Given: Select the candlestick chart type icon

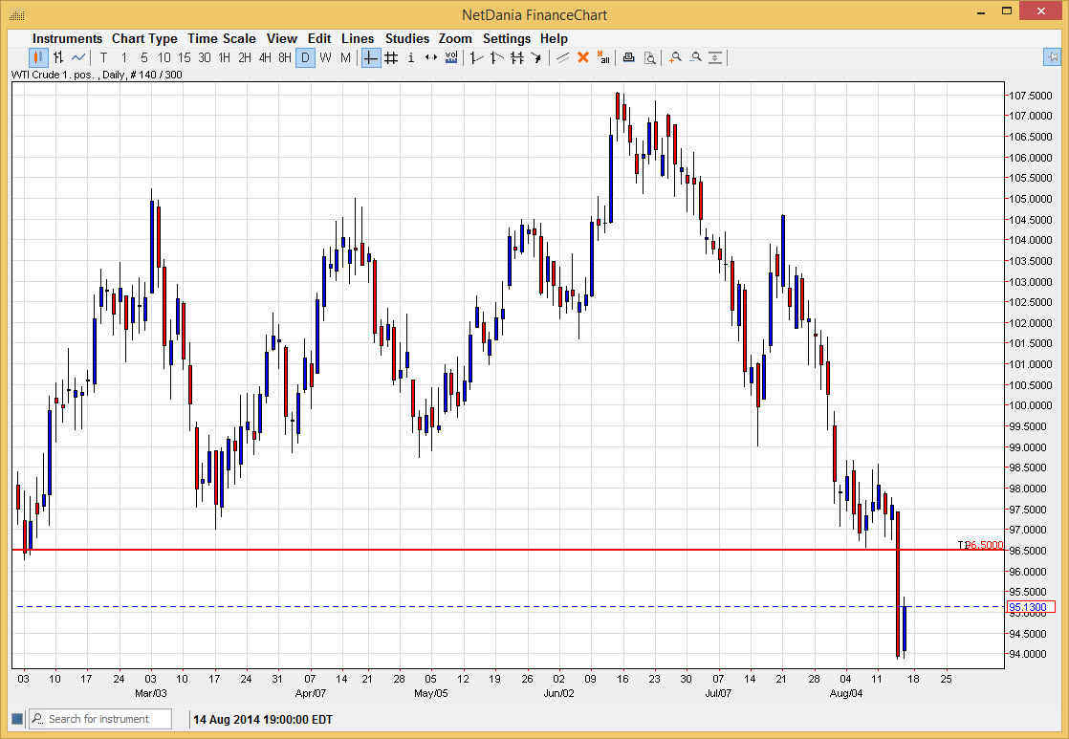Looking at the screenshot, I should (x=38, y=57).
